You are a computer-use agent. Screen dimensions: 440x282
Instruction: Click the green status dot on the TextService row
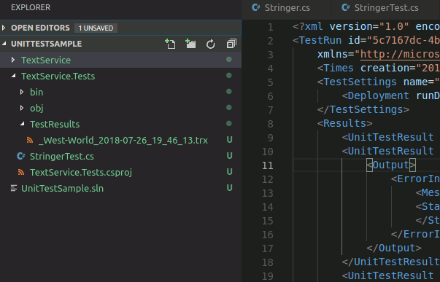229,60
